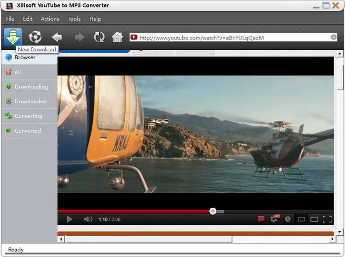This screenshot has height=257, width=345.
Task: Click the orange document All icon
Action: pos(8,72)
